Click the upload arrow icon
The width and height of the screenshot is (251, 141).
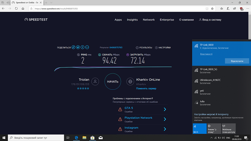click(x=128, y=55)
